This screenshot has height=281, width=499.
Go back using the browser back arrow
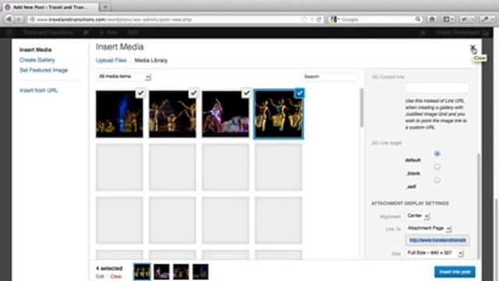click(x=9, y=20)
